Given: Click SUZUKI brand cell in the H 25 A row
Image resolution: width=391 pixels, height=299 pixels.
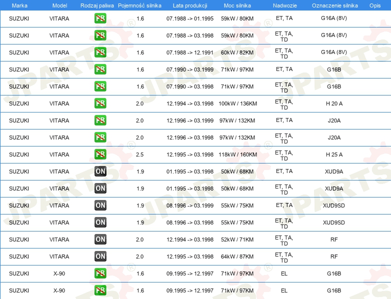Looking at the screenshot, I should [19, 154].
